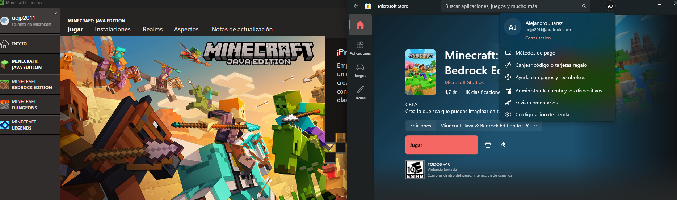Click the Microsoft Store logo icon
677x200 pixels.
click(368, 6)
